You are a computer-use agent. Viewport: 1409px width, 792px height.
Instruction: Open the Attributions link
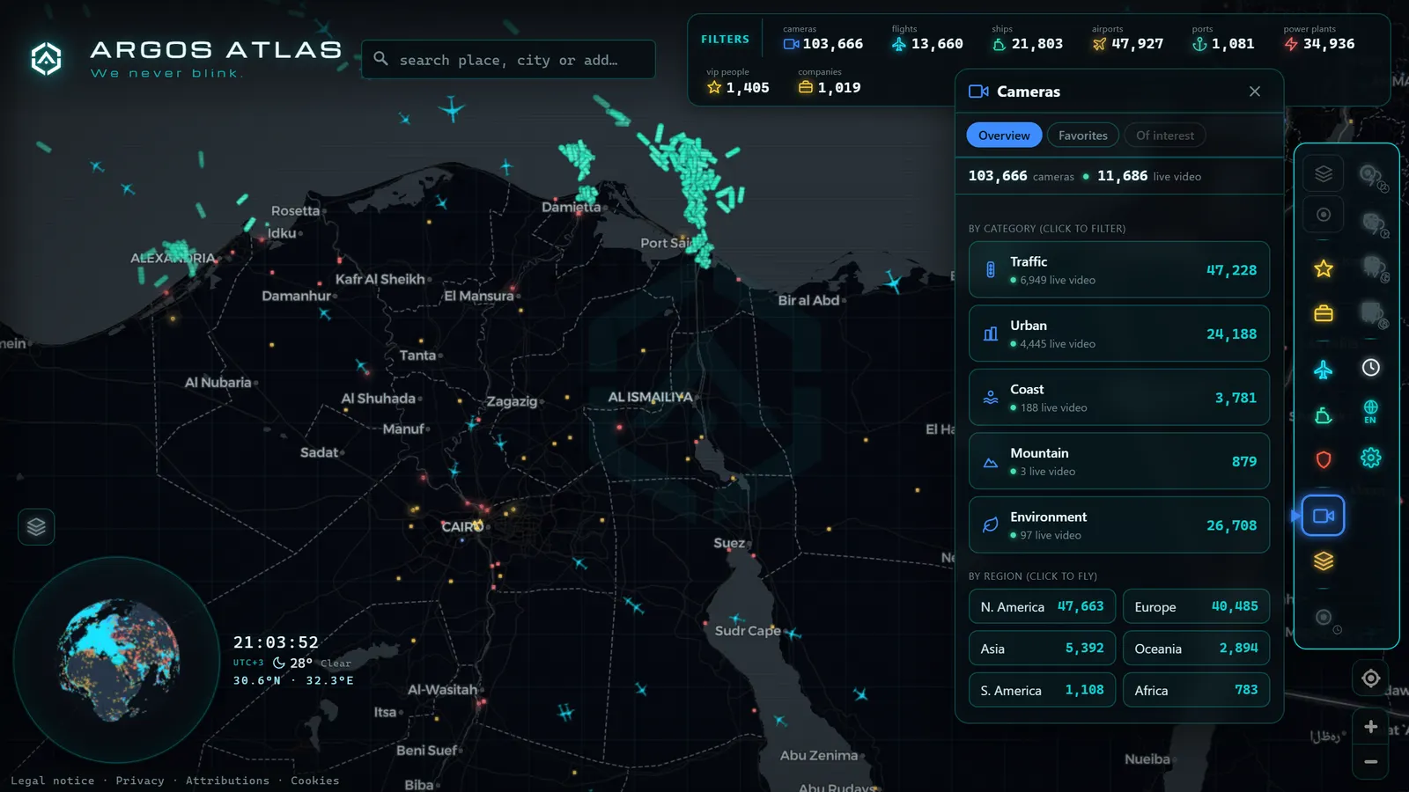pos(227,781)
